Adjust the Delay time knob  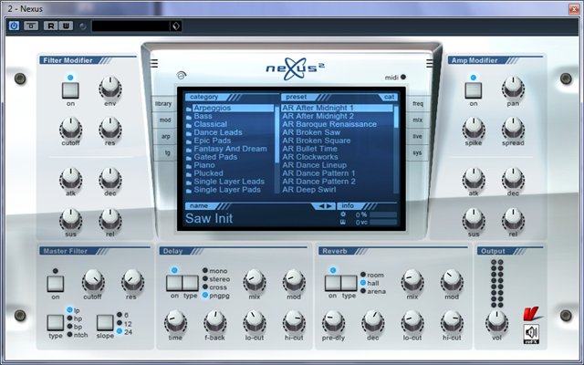175,322
